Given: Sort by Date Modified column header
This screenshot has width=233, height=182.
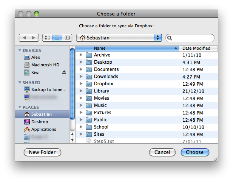Looking at the screenshot, I should [196, 48].
